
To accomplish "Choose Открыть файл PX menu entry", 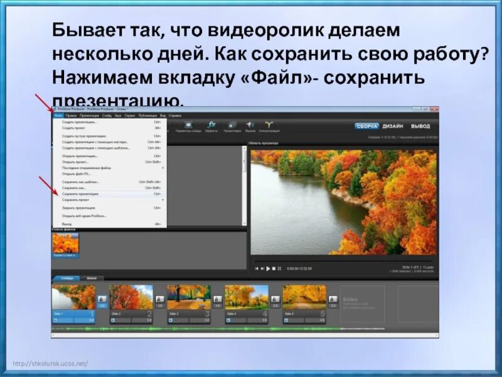I will point(110,174).
